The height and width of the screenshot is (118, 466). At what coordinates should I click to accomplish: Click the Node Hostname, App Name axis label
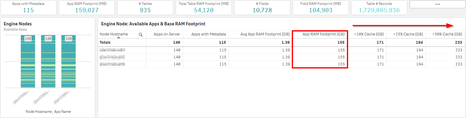tap(48, 112)
